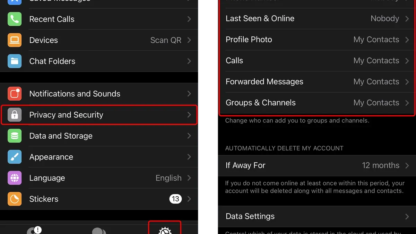Tap the 12 months value
Screen dimensions: 416x234
point(381,165)
